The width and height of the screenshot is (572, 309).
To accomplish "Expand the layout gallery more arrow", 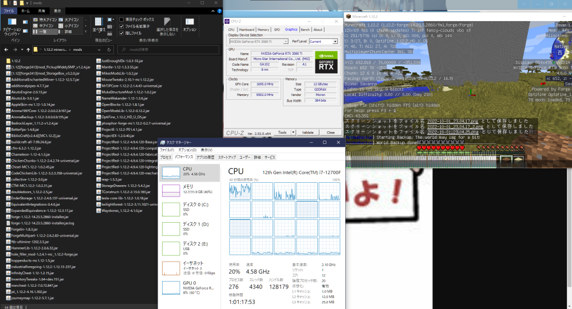I will pyautogui.click(x=86, y=31).
